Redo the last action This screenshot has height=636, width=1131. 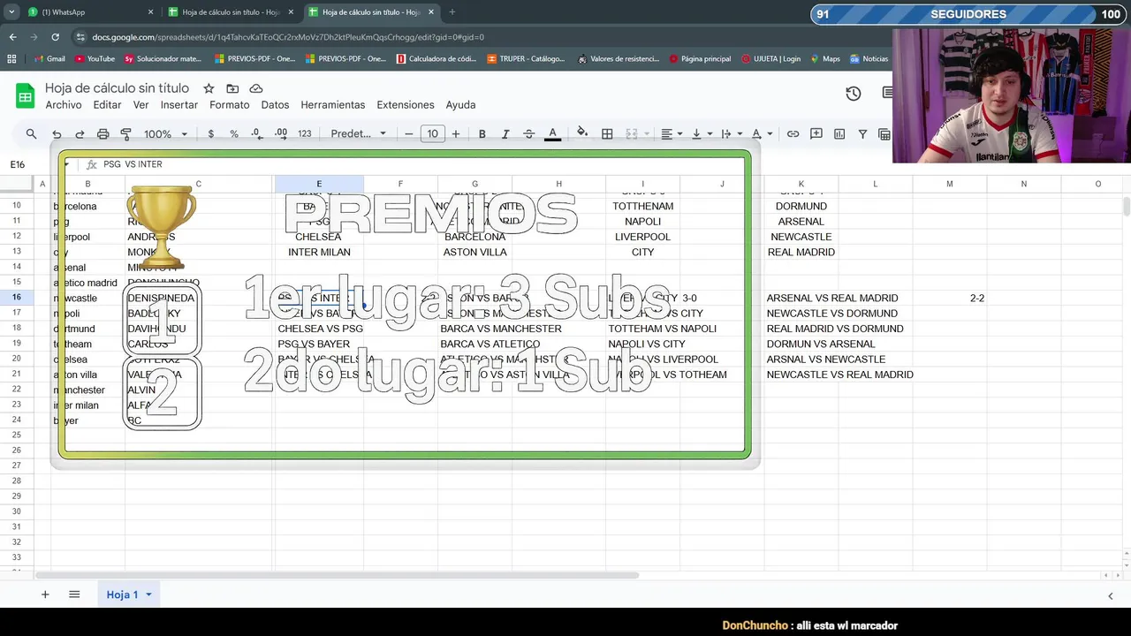80,133
